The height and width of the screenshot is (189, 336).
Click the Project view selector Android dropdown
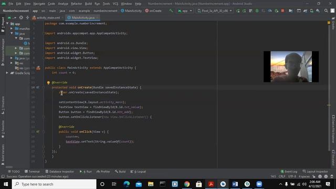tap(12, 17)
